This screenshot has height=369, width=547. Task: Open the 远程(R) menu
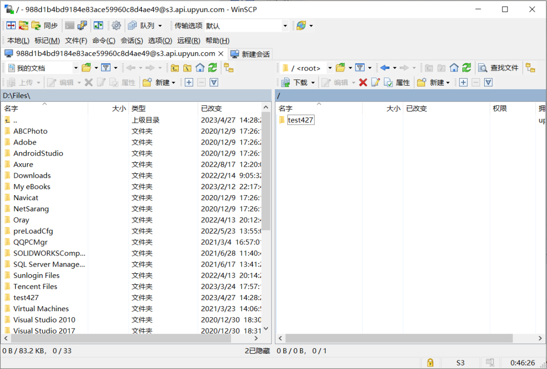coord(188,41)
